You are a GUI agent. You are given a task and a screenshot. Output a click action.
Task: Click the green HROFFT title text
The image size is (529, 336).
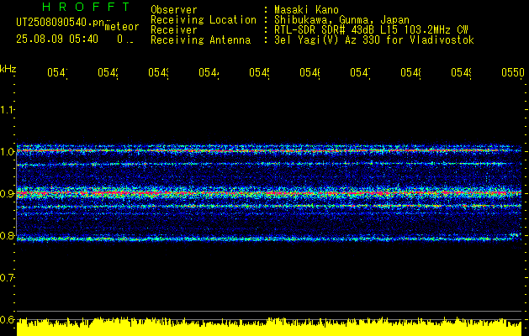86,7
